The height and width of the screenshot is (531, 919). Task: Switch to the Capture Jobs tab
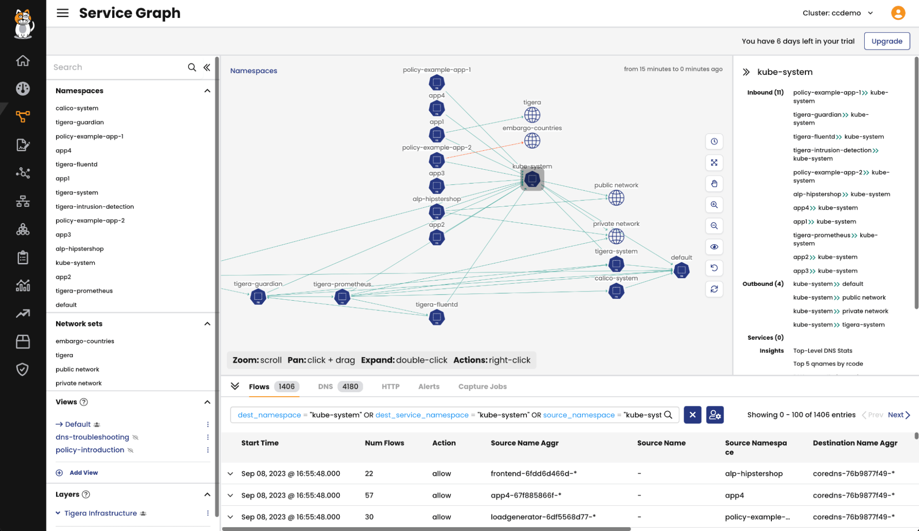point(482,387)
